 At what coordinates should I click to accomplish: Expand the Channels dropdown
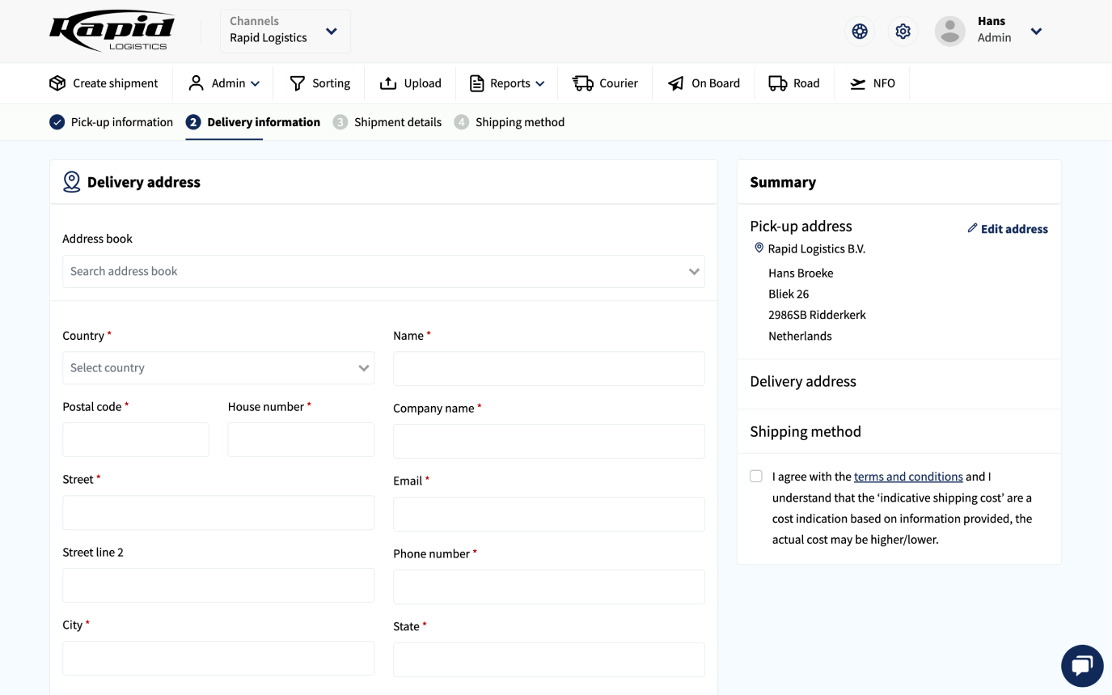point(285,32)
